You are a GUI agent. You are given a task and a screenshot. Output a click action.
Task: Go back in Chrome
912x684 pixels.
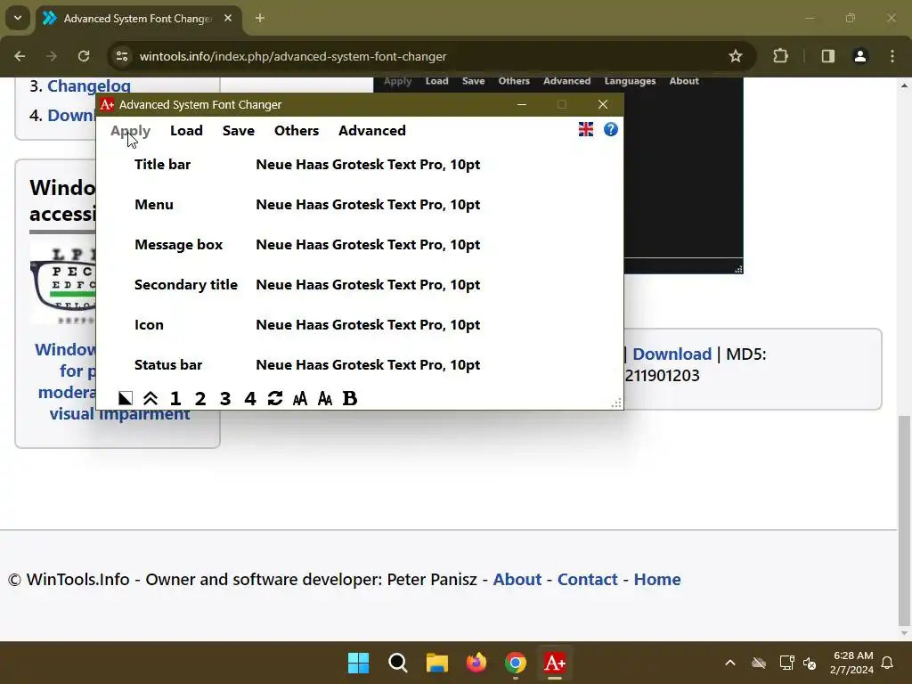point(20,56)
